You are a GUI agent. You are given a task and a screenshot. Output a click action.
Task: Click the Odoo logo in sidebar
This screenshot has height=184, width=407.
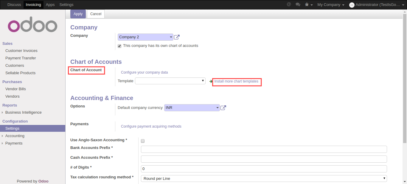32,26
